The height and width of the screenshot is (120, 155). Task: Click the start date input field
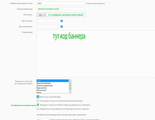[x=48, y=21]
